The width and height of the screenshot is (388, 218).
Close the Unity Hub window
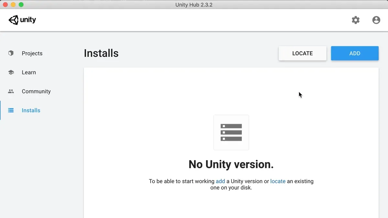[5, 5]
